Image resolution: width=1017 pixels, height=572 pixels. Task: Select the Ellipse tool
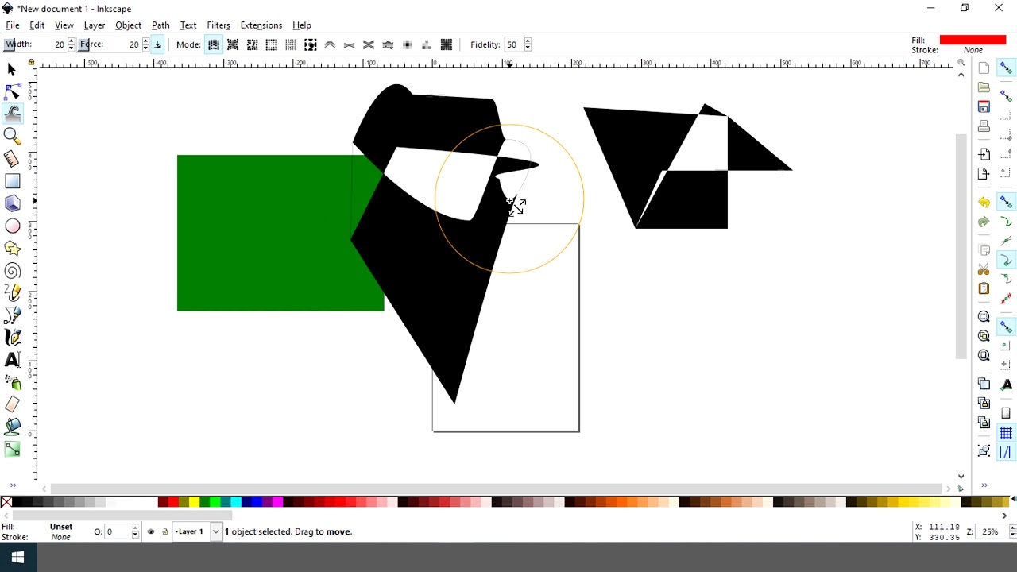click(x=12, y=226)
